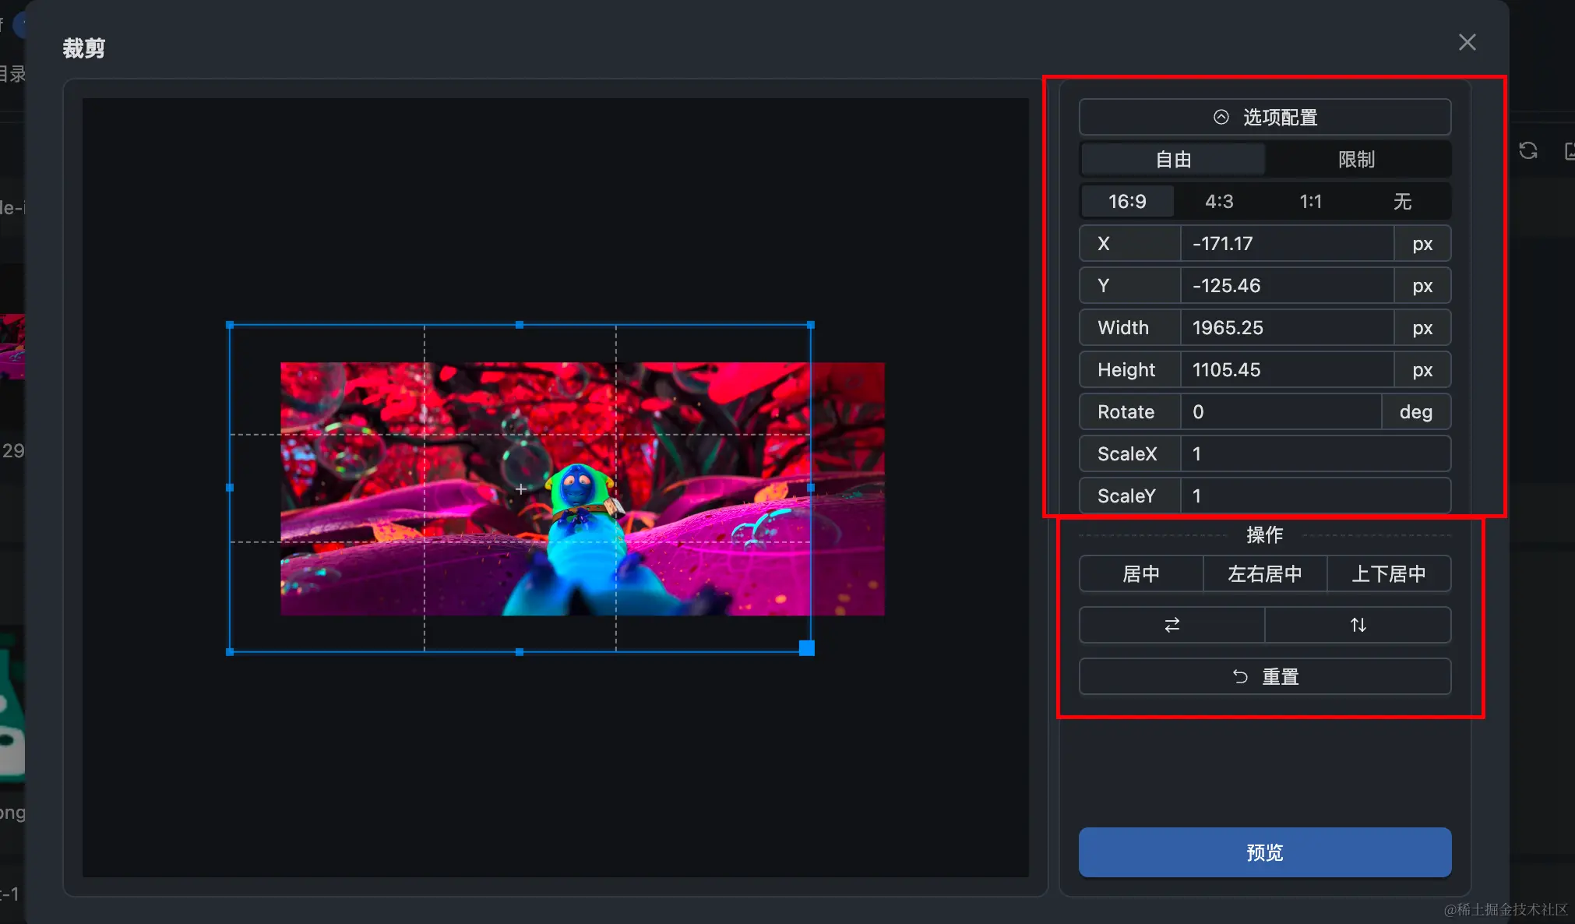Screen dimensions: 1575x924
Task: Set the aspect ratio to 无 (none)
Action: coord(1402,202)
